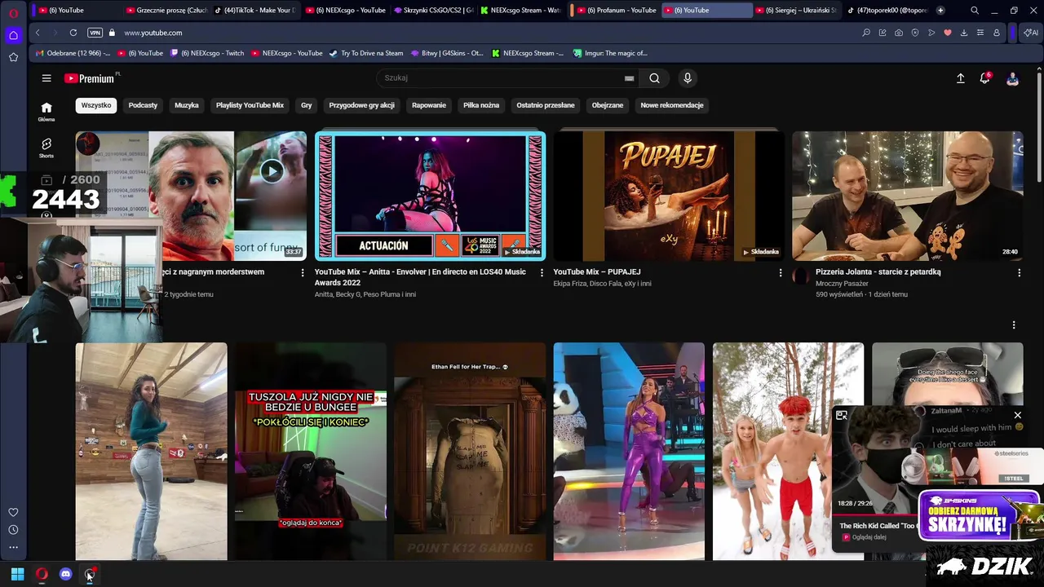Open the on-screen keyboard icon in search box
The height and width of the screenshot is (587, 1044).
[x=629, y=78]
